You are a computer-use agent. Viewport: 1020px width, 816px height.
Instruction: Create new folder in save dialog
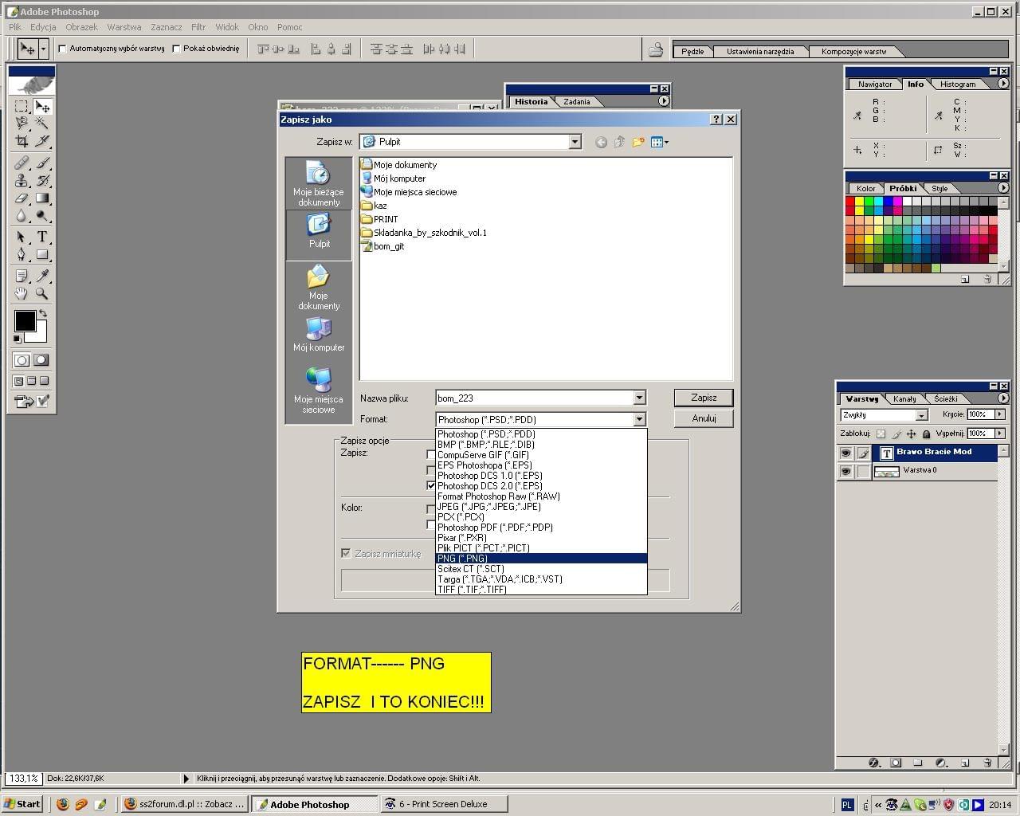click(637, 142)
